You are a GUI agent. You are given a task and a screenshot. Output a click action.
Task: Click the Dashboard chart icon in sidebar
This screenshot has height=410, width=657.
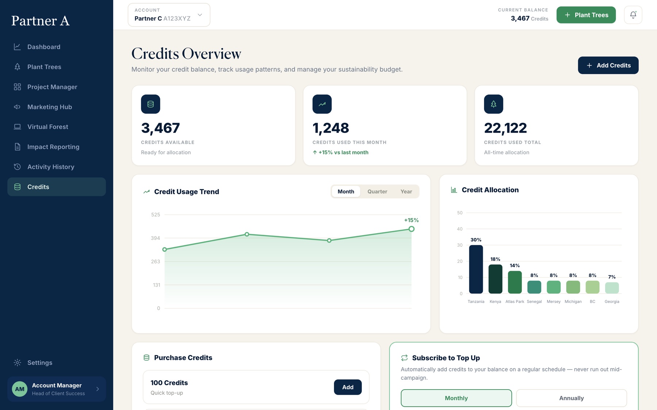pyautogui.click(x=17, y=47)
